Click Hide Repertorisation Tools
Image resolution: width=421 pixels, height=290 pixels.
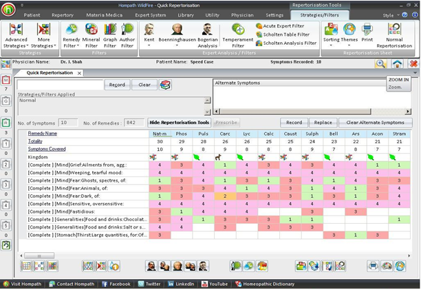click(179, 123)
